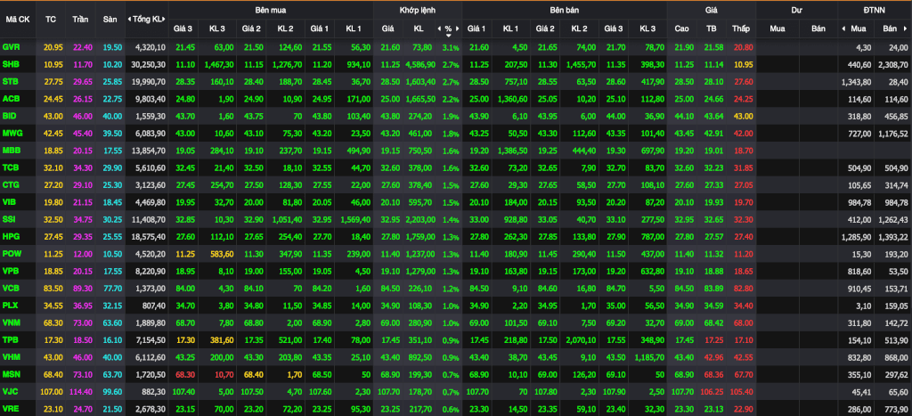This screenshot has height=416, width=912.
Task: Open the MBB stock symbol
Action: point(12,151)
